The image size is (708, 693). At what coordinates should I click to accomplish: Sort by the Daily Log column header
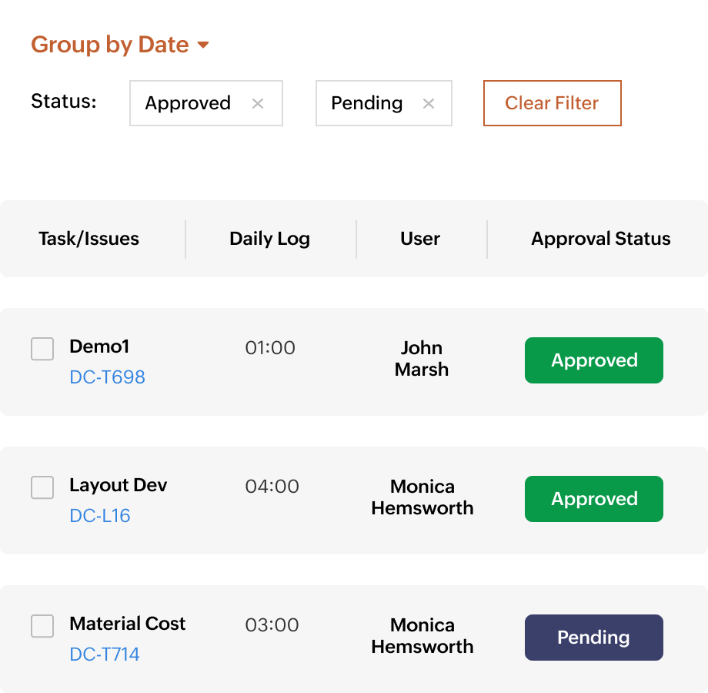click(269, 239)
